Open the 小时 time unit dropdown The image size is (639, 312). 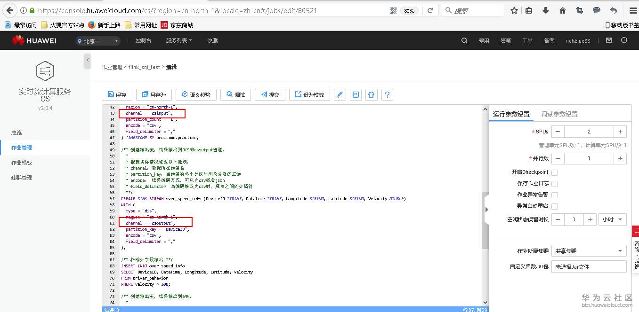(x=613, y=219)
